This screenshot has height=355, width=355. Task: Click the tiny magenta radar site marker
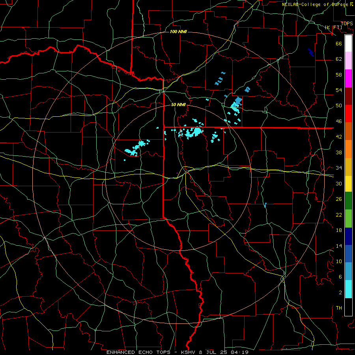[177, 173]
